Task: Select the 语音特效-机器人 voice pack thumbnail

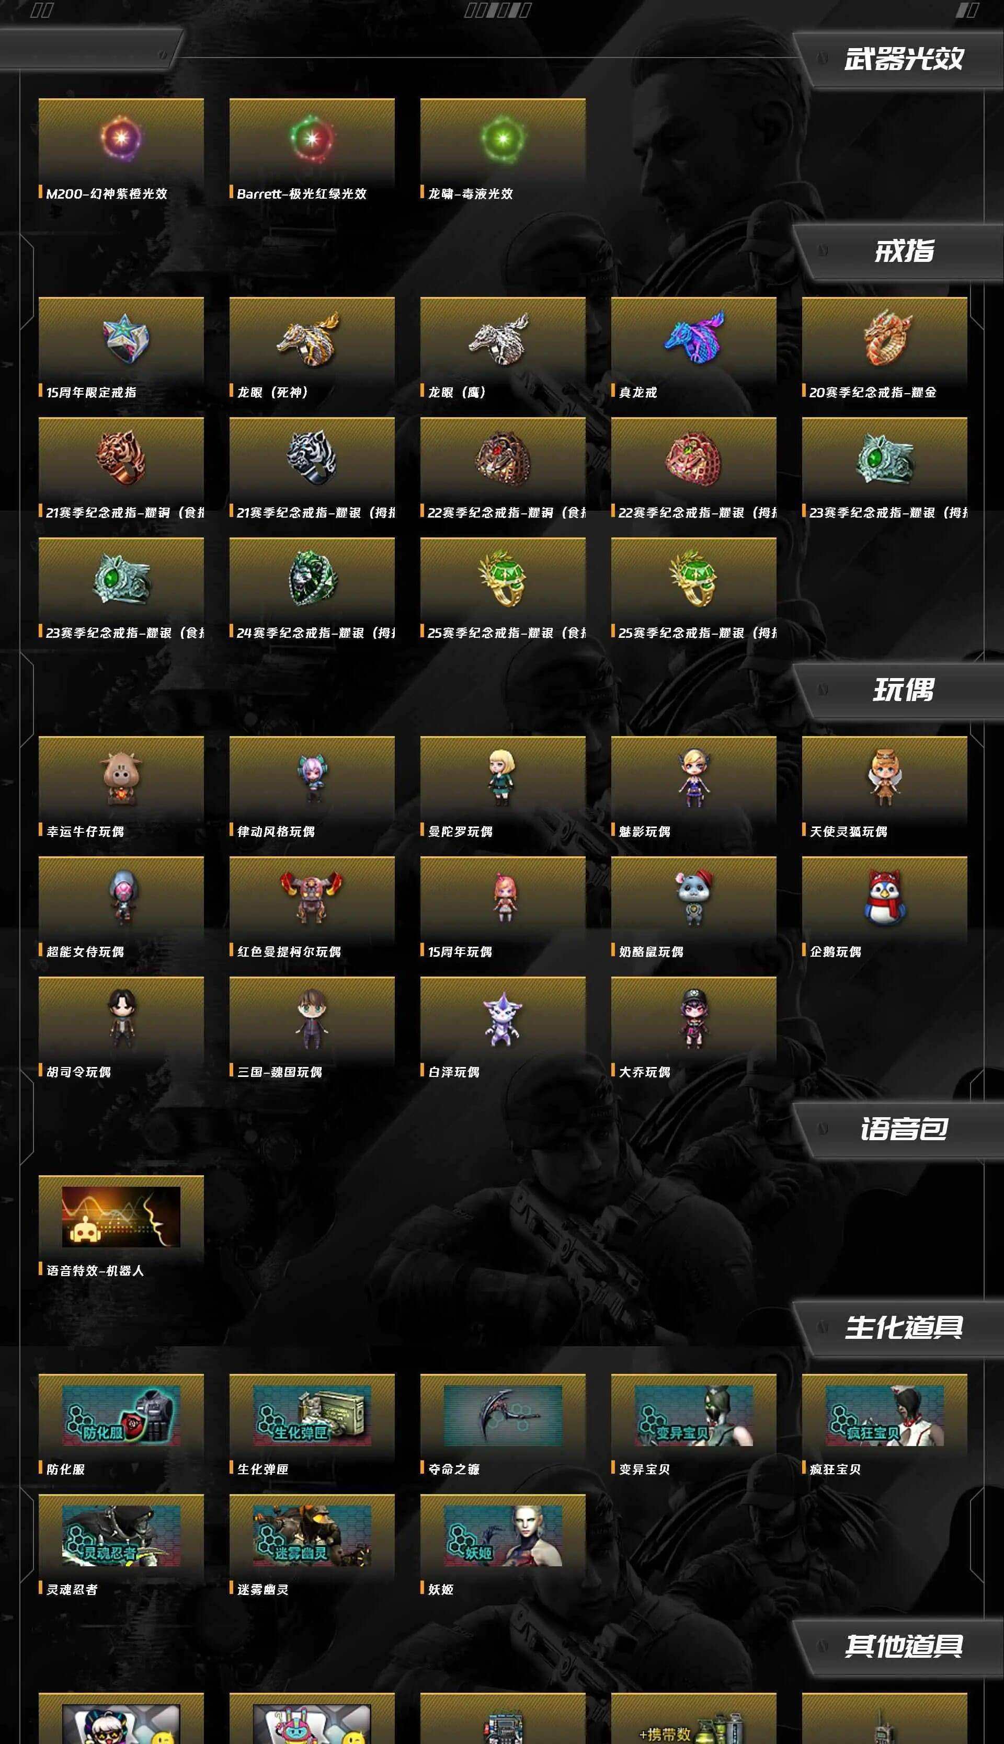Action: click(x=121, y=1217)
